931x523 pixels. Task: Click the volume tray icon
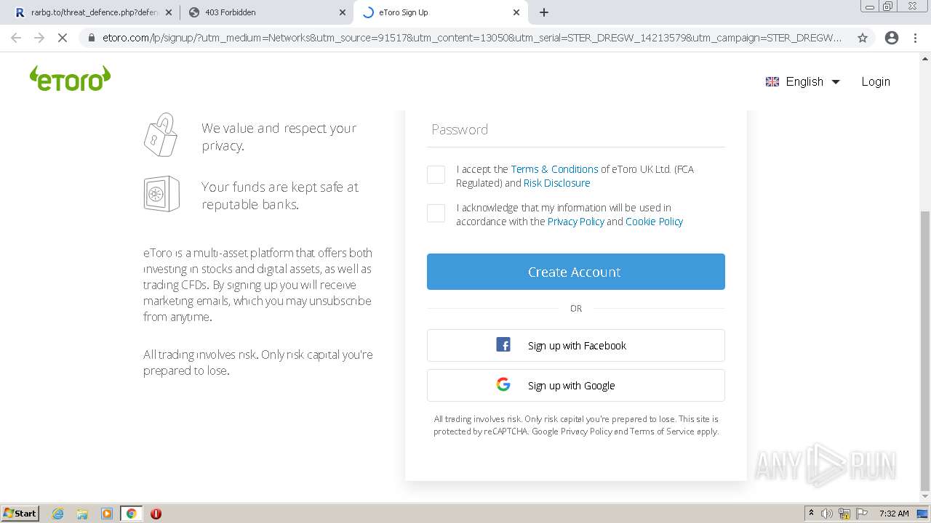coord(827,514)
